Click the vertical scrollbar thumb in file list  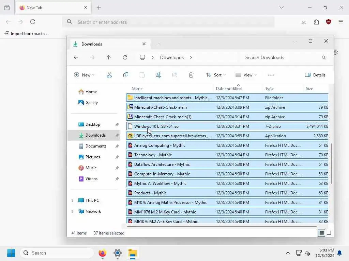331,163
